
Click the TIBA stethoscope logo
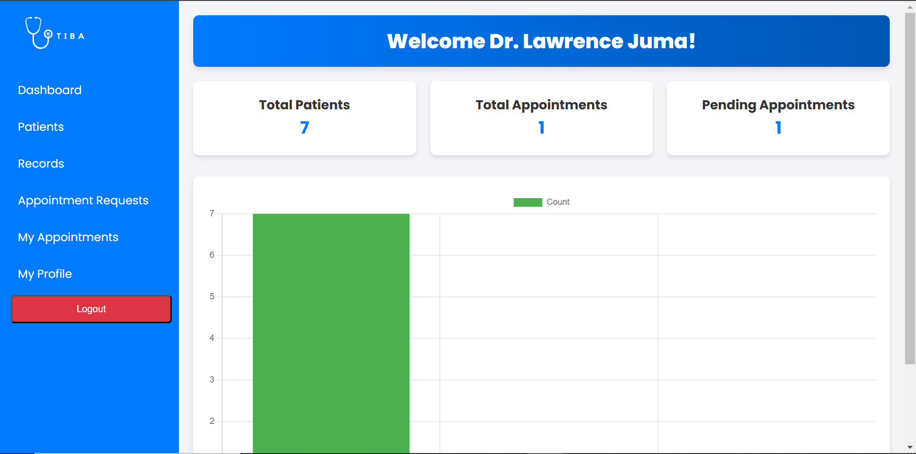pyautogui.click(x=38, y=32)
